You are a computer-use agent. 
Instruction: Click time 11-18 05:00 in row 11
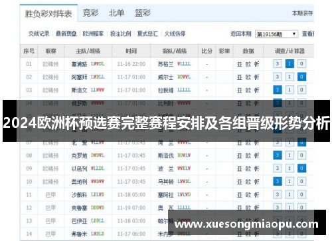coord(131,195)
